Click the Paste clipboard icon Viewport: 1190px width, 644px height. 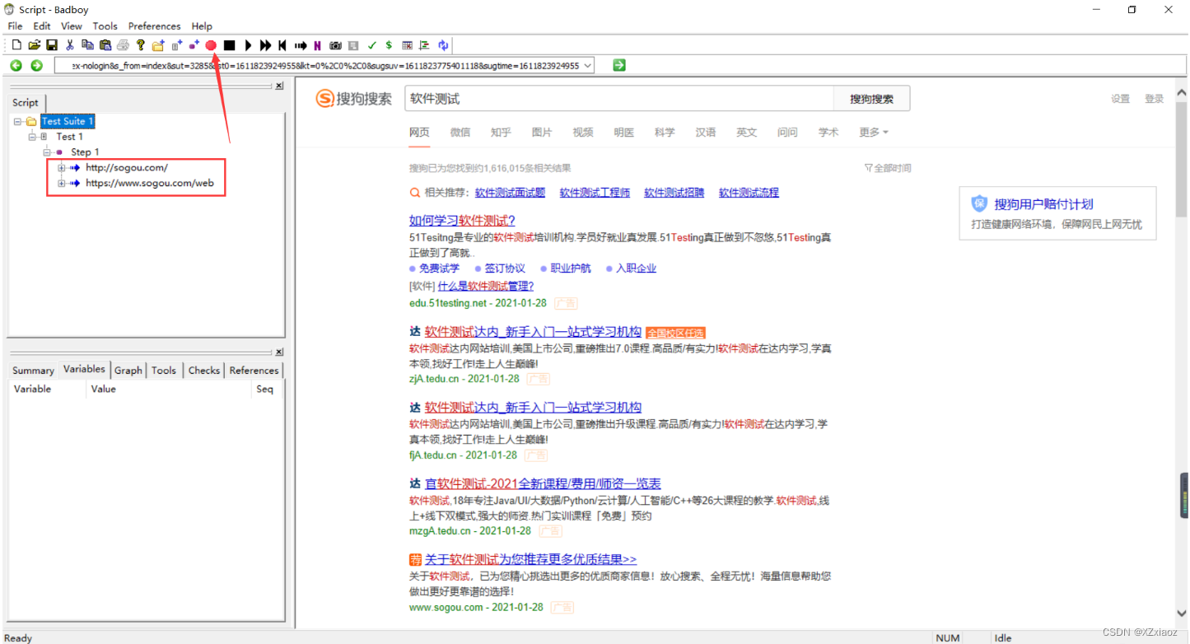click(x=105, y=45)
